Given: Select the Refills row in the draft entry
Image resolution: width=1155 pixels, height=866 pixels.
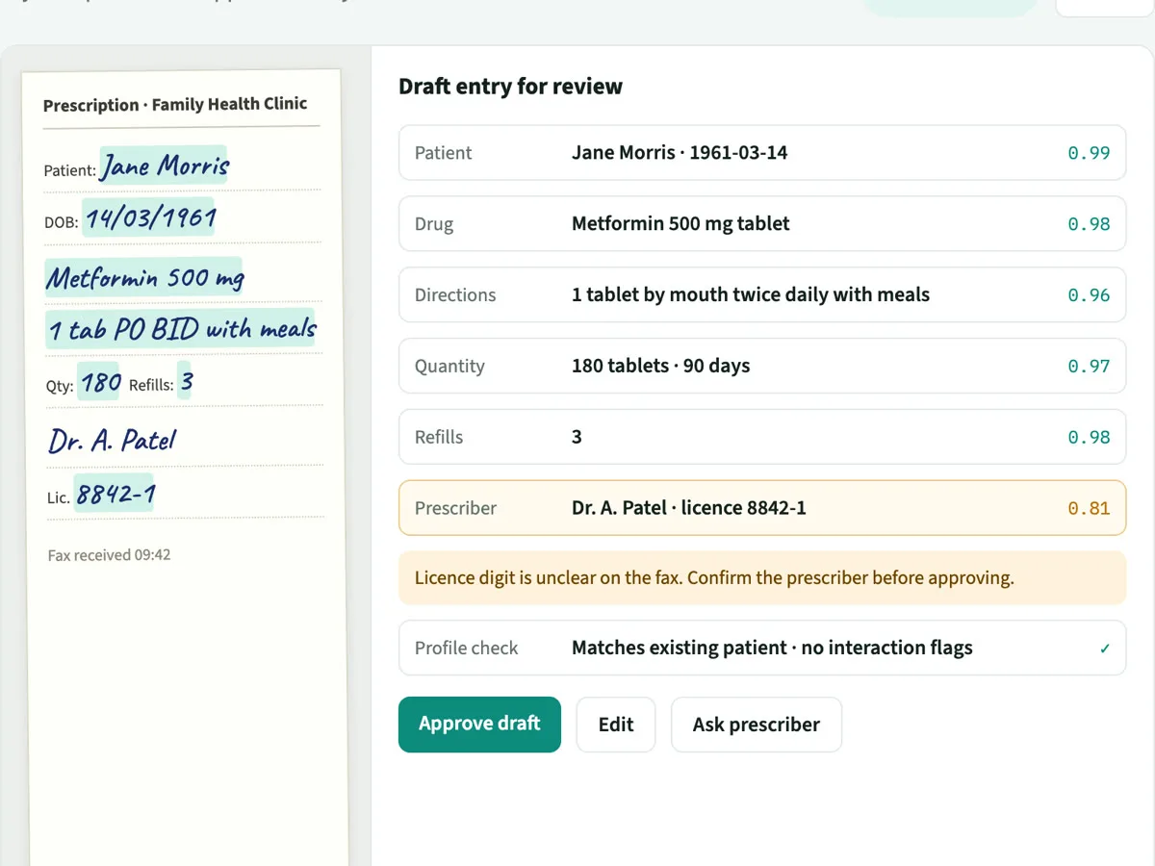Looking at the screenshot, I should point(762,437).
